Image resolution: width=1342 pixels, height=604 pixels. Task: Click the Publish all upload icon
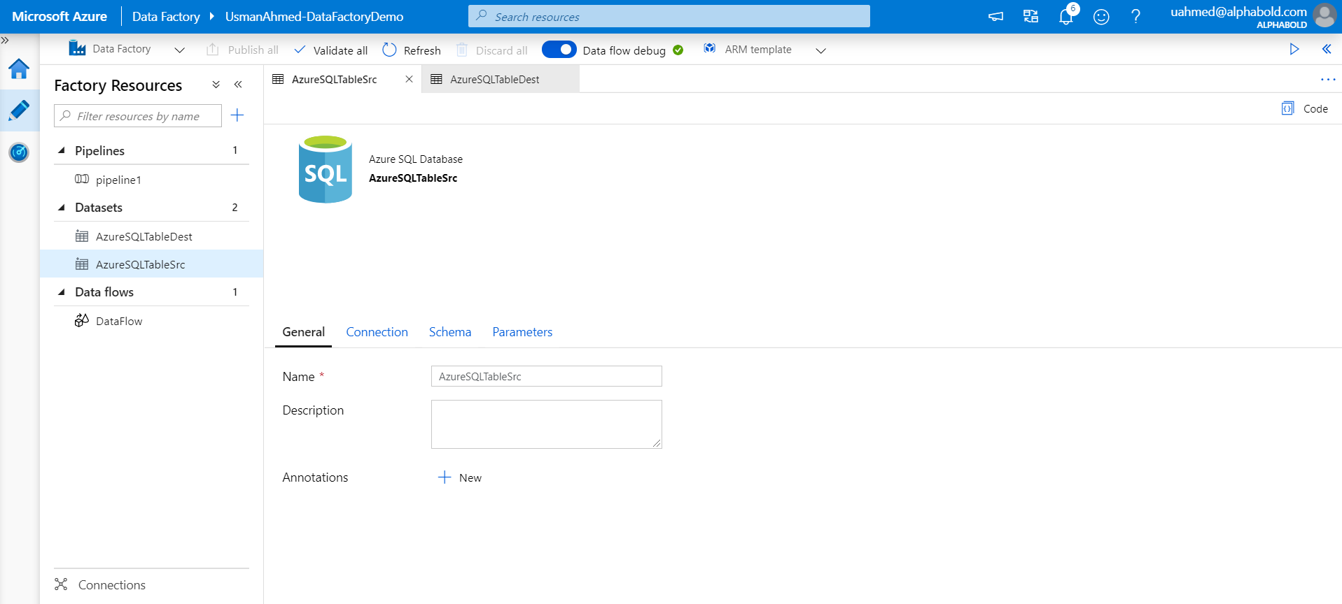click(213, 50)
